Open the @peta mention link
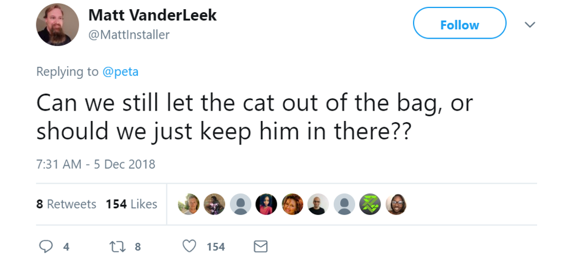The width and height of the screenshot is (566, 270). pos(120,71)
